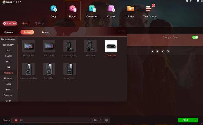Select BlackBerry in brand list
Viewport: 203px width, 125px height.
pyautogui.click(x=8, y=45)
